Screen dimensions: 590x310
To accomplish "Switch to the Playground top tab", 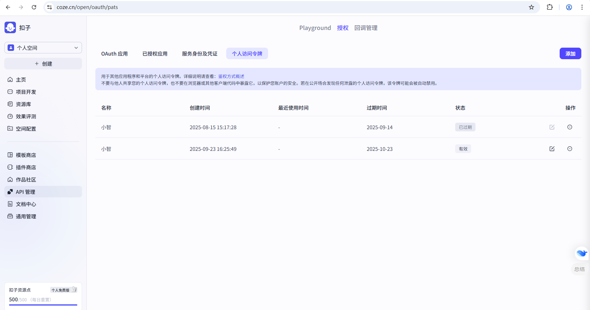I will pyautogui.click(x=315, y=28).
